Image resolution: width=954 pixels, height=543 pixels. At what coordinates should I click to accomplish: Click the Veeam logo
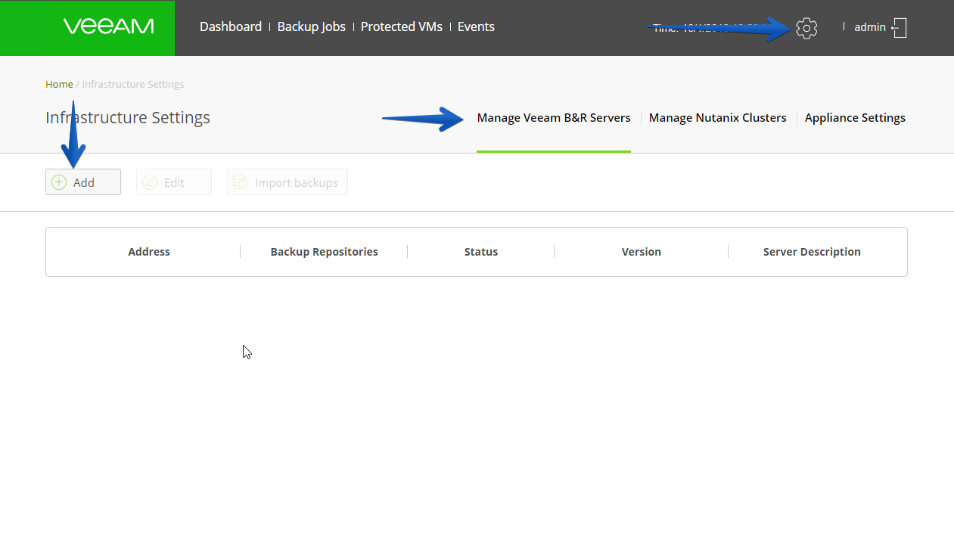click(109, 26)
